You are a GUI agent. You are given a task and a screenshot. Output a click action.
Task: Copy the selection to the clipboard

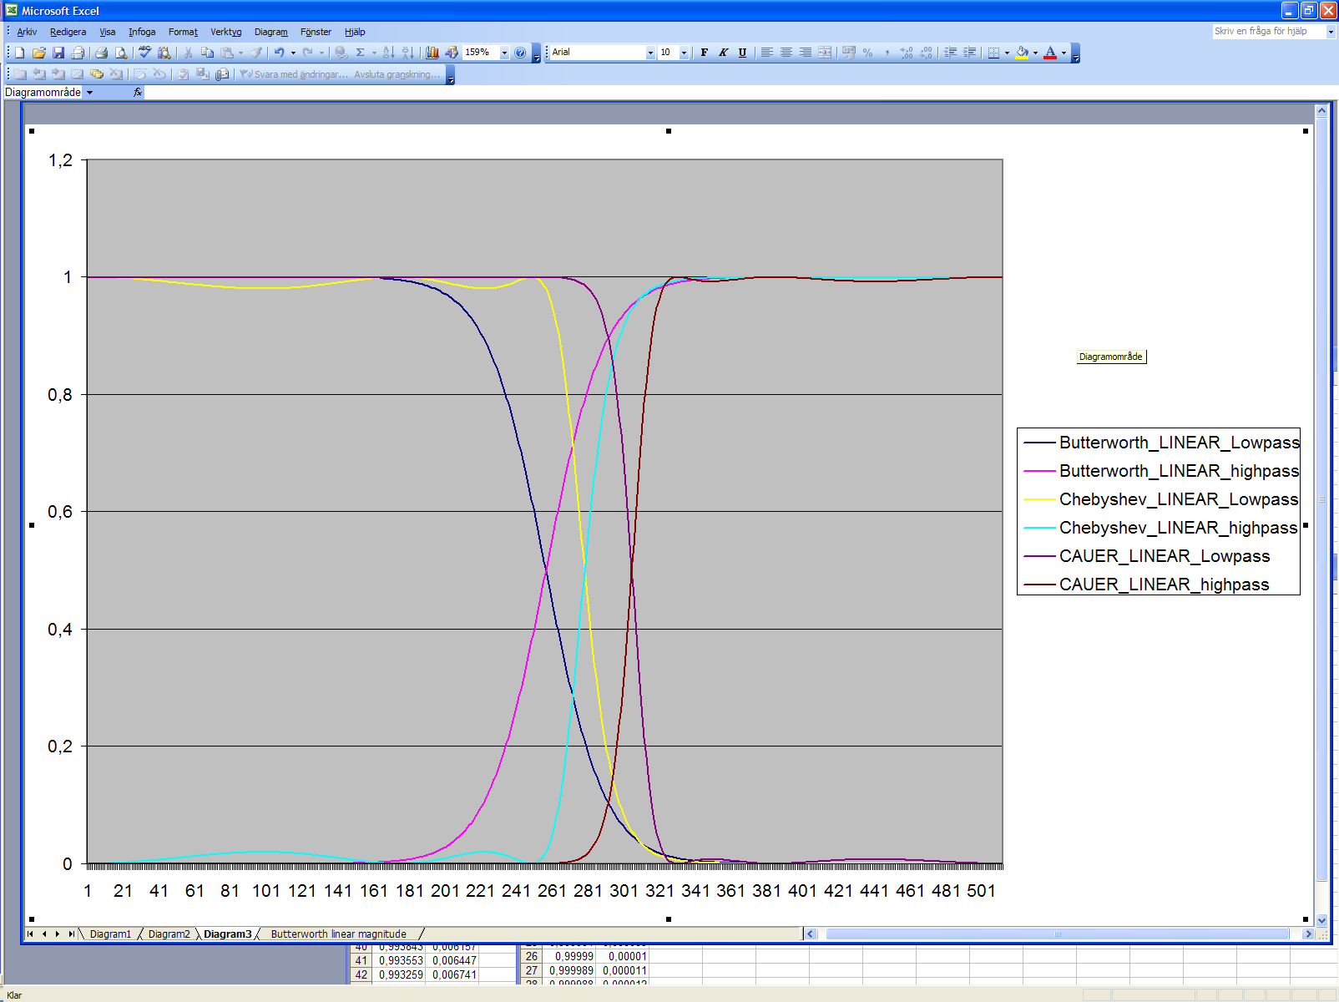point(208,53)
